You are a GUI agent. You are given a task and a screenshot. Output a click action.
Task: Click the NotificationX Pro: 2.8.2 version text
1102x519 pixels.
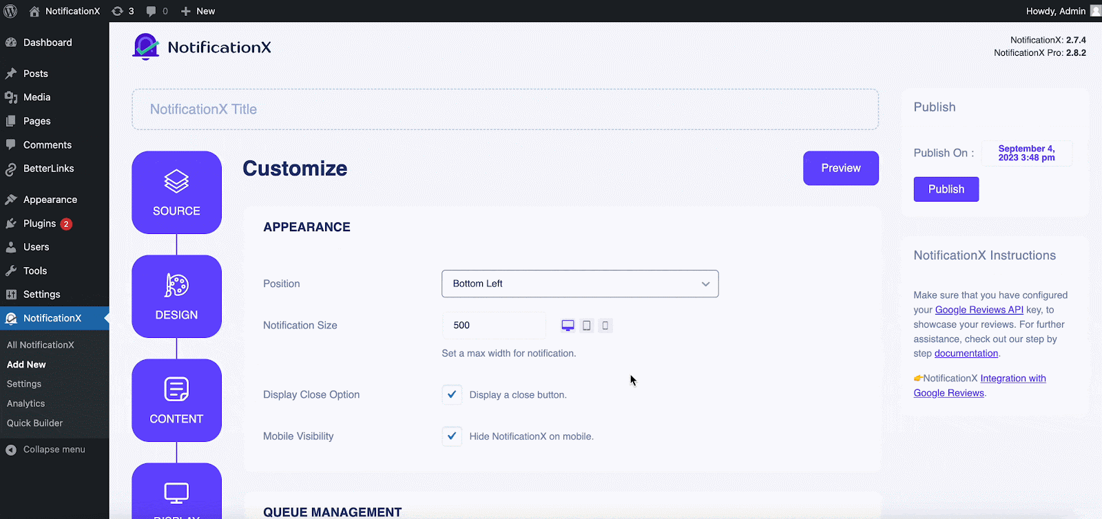click(1040, 53)
